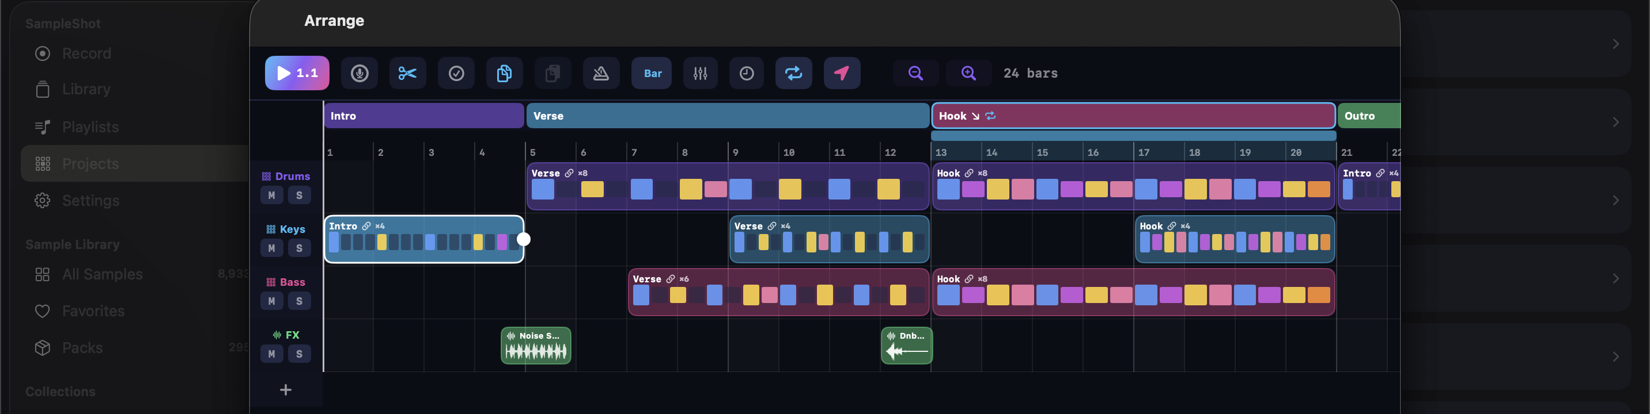This screenshot has height=414, width=1650.
Task: Solo the Bass track
Action: coord(299,301)
